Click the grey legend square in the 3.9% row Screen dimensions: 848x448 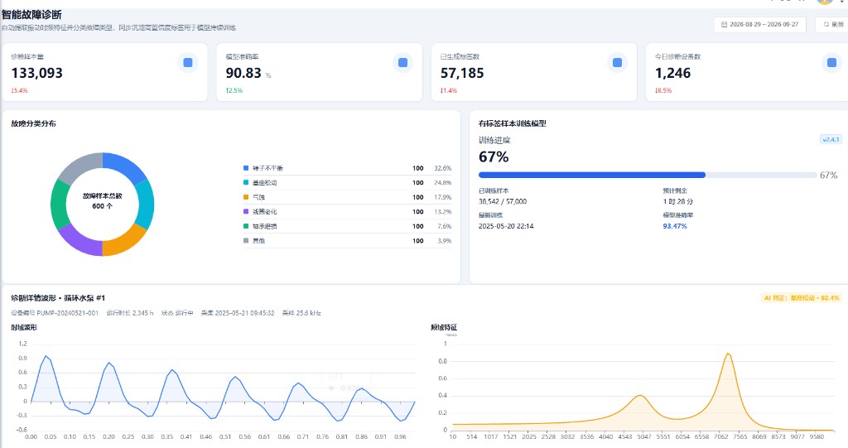246,241
